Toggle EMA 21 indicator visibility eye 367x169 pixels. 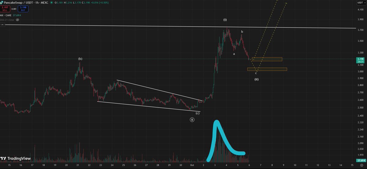[x=17, y=20]
